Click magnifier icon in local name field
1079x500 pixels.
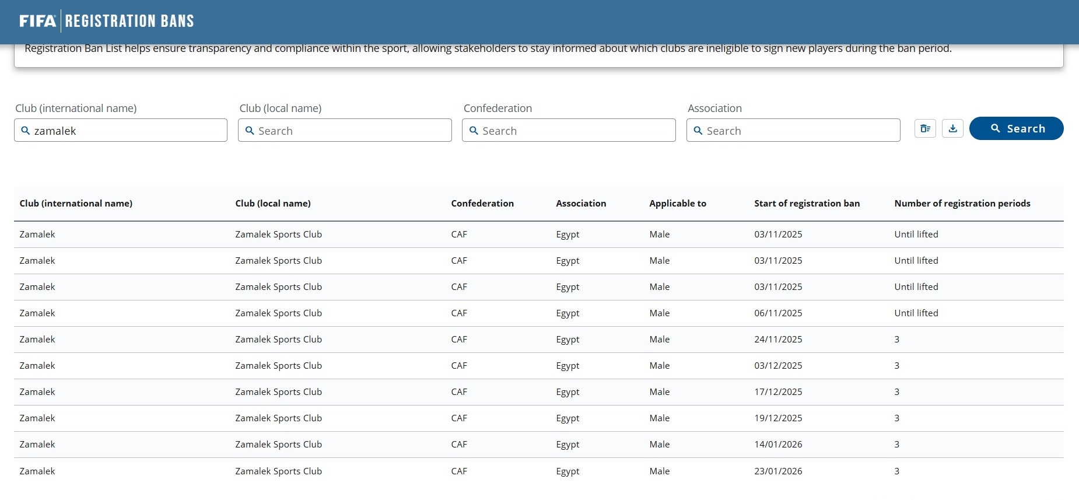(x=250, y=131)
